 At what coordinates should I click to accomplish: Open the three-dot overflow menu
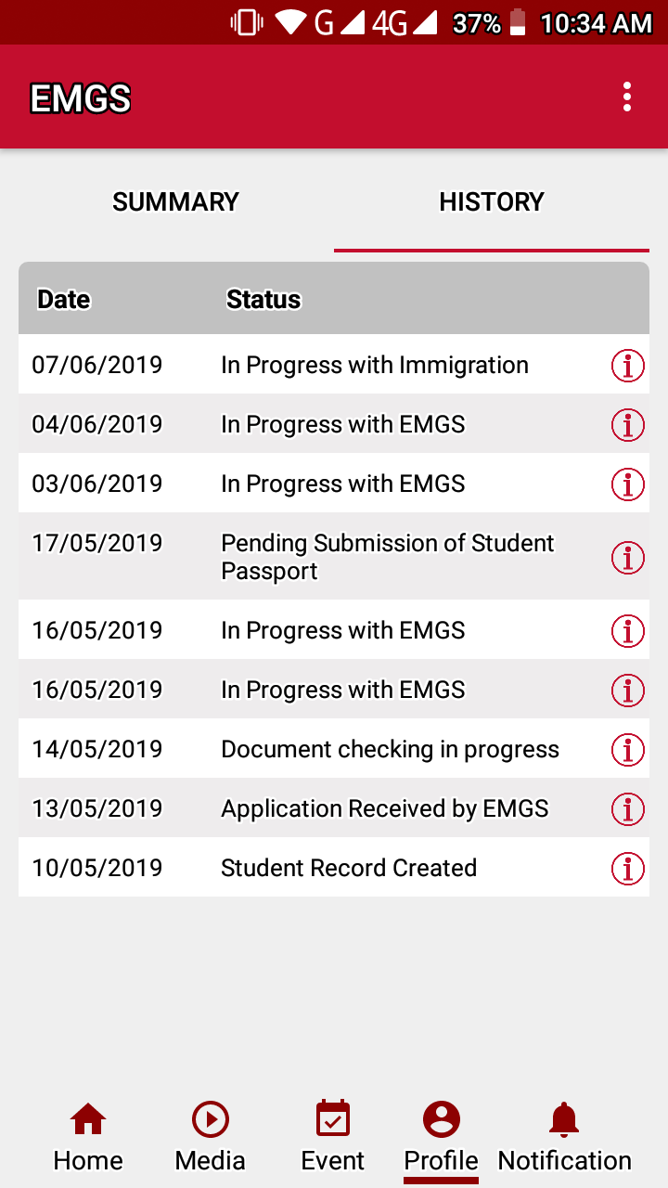click(x=628, y=97)
